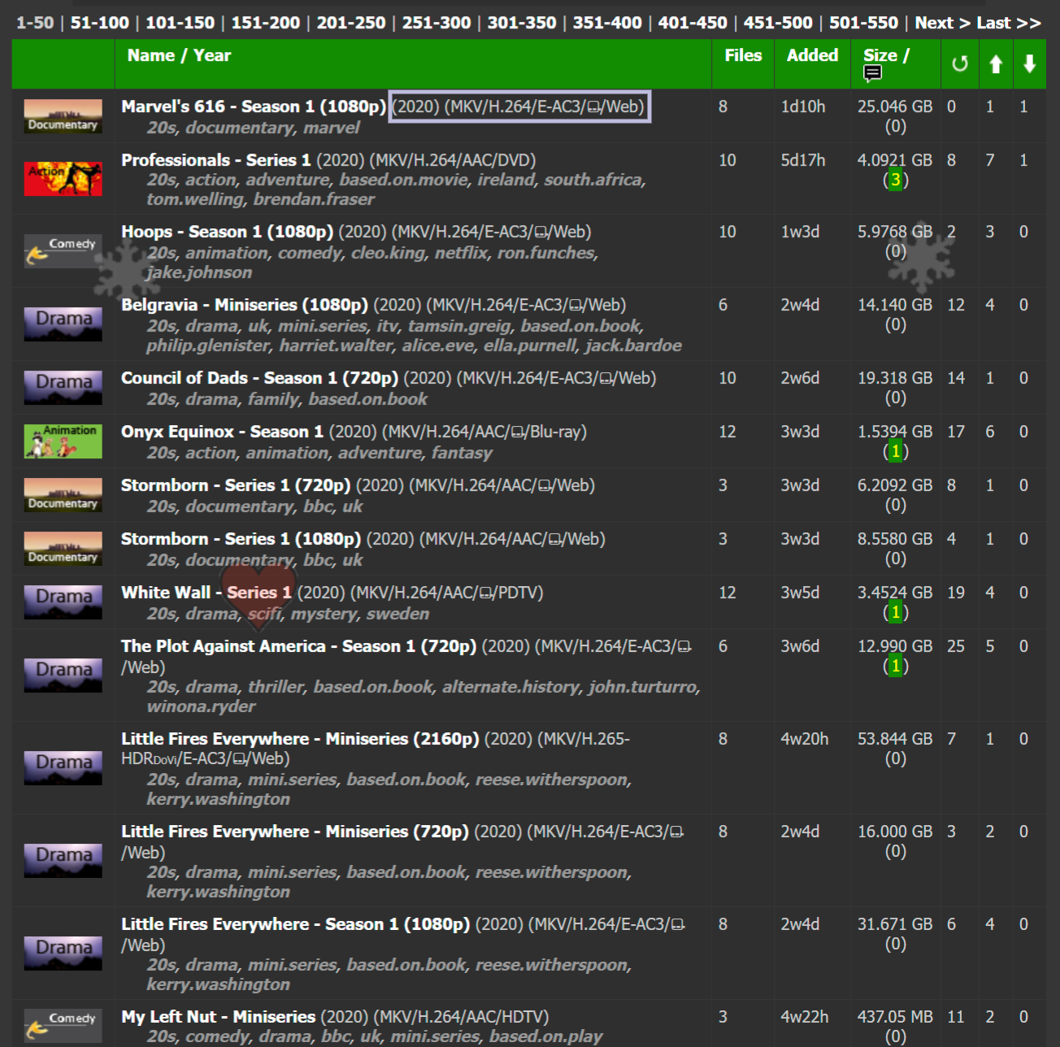
Task: Sort torrents by the Files column
Action: point(742,55)
